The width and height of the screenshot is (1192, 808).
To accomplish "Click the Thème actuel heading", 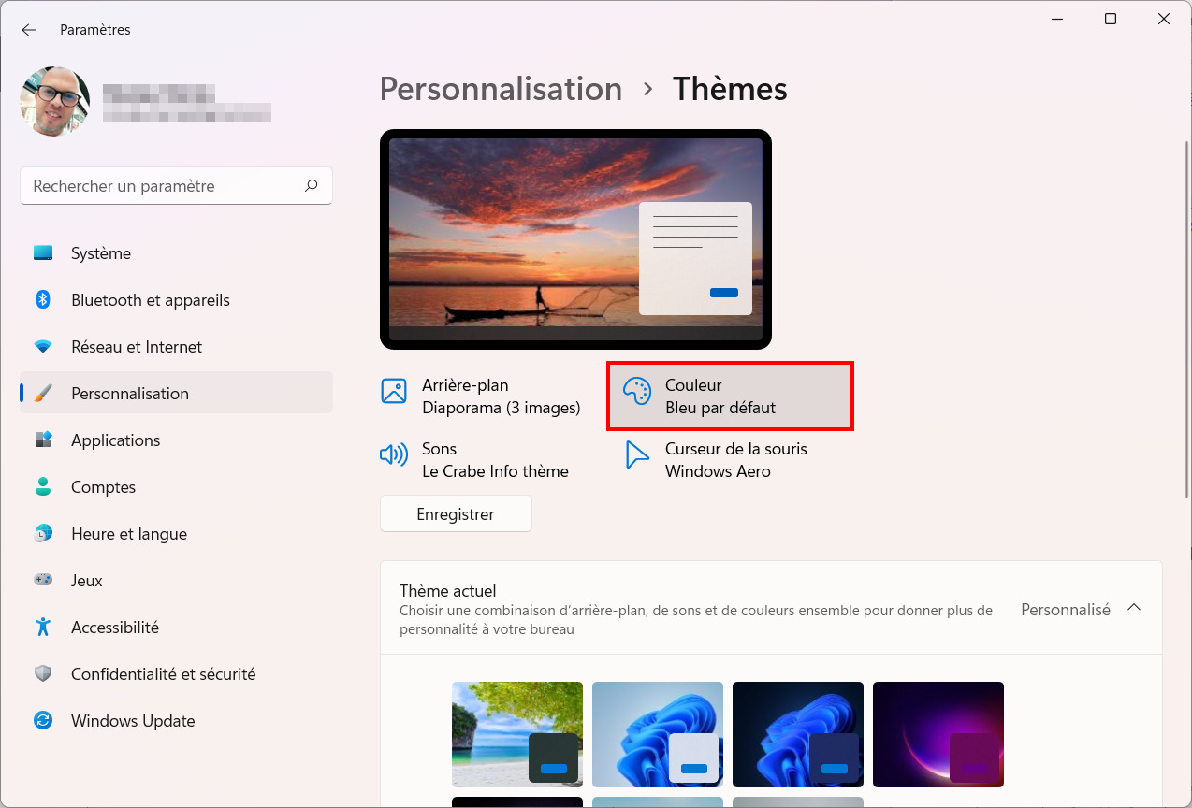I will [447, 591].
